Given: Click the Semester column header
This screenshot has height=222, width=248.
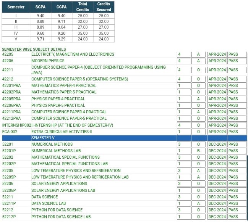Looking at the screenshot, I should pyautogui.click(x=16, y=7).
